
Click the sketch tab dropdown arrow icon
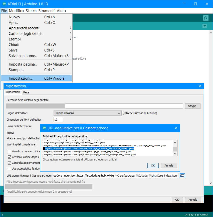coord(205,26)
